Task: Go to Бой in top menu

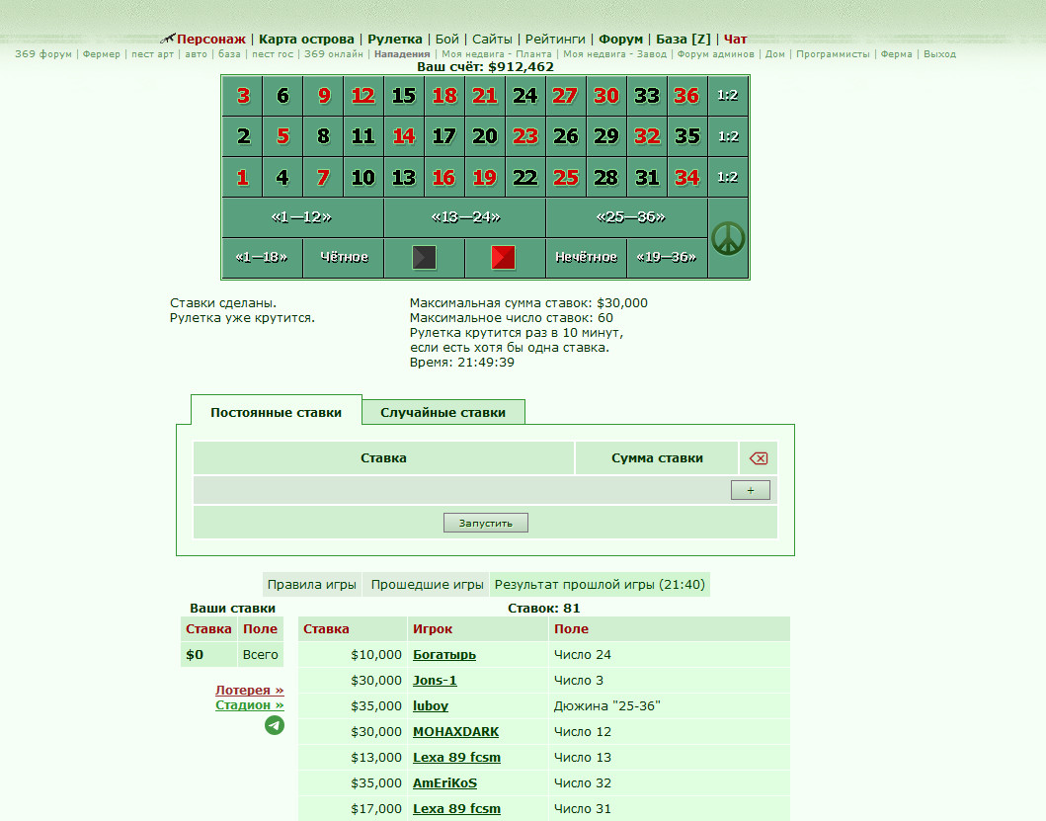Action: click(447, 39)
